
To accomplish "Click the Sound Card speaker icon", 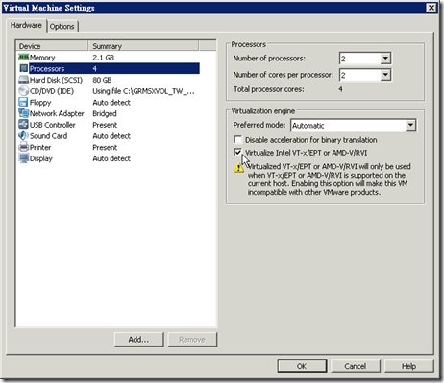I will tap(23, 135).
